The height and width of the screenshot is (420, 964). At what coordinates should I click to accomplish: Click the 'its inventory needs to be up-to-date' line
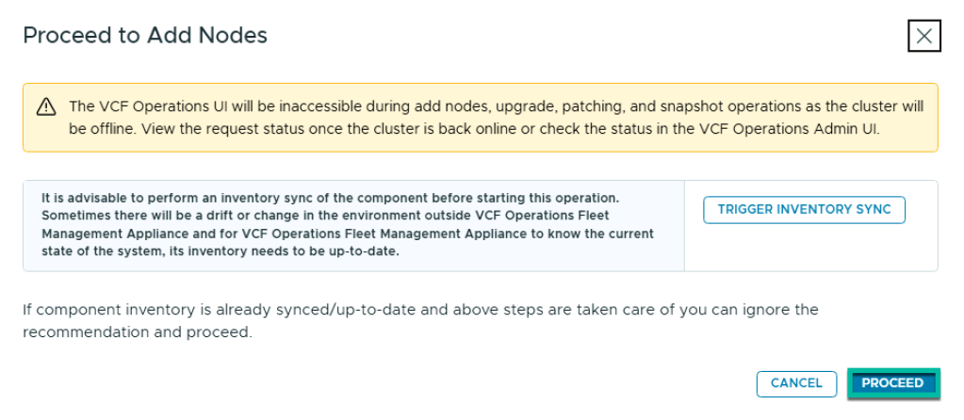pos(302,250)
